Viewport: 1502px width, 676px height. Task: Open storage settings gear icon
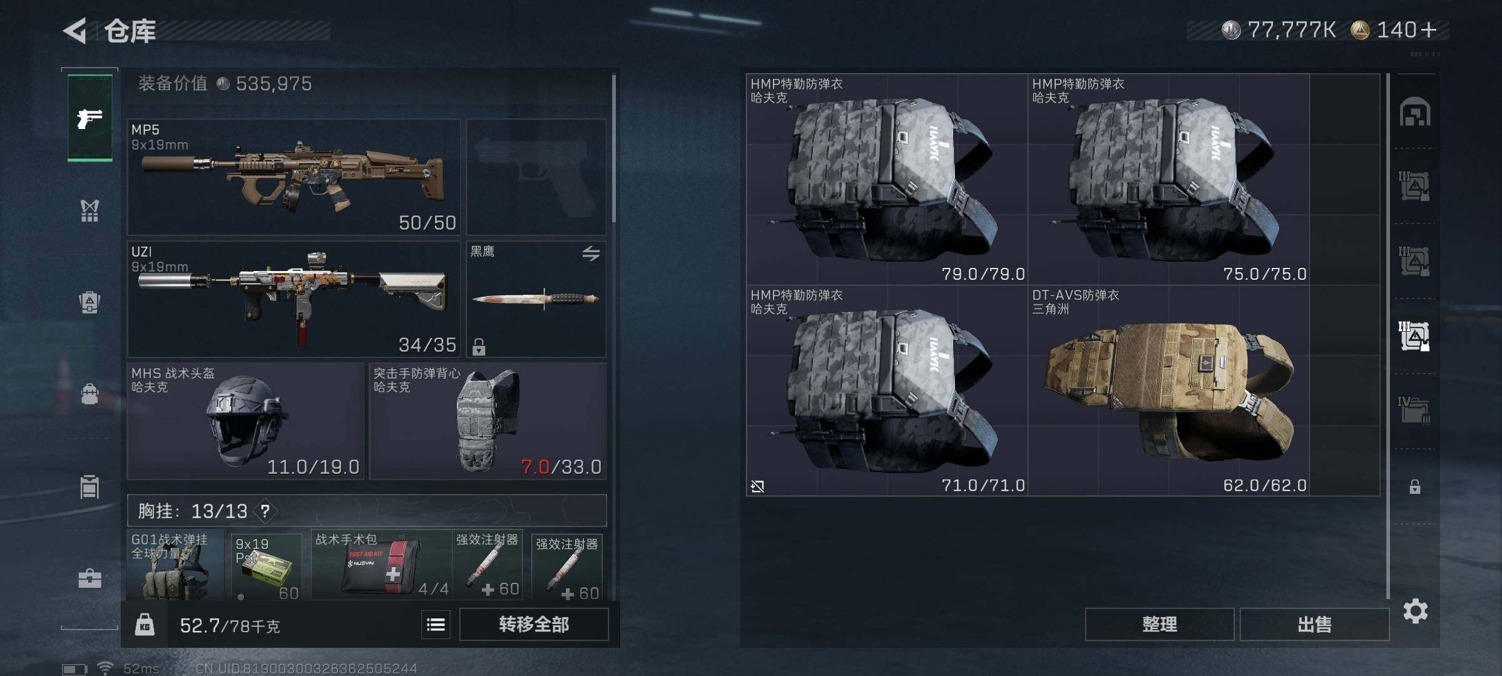[x=1415, y=611]
